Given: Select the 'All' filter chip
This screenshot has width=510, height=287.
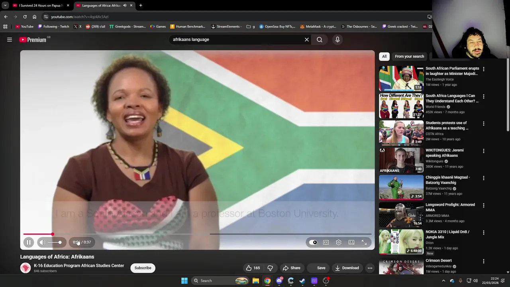Looking at the screenshot, I should (384, 56).
